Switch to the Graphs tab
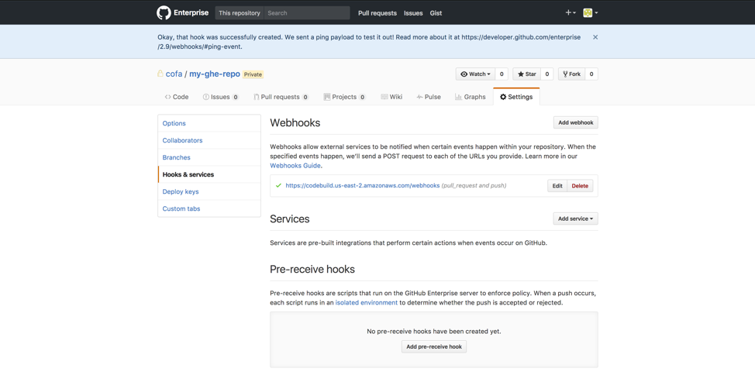 tap(471, 97)
